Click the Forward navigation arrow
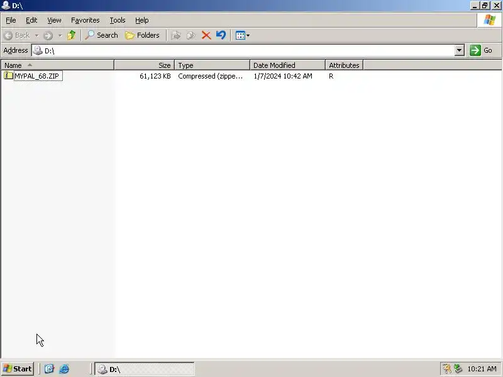503x377 pixels. [x=48, y=35]
